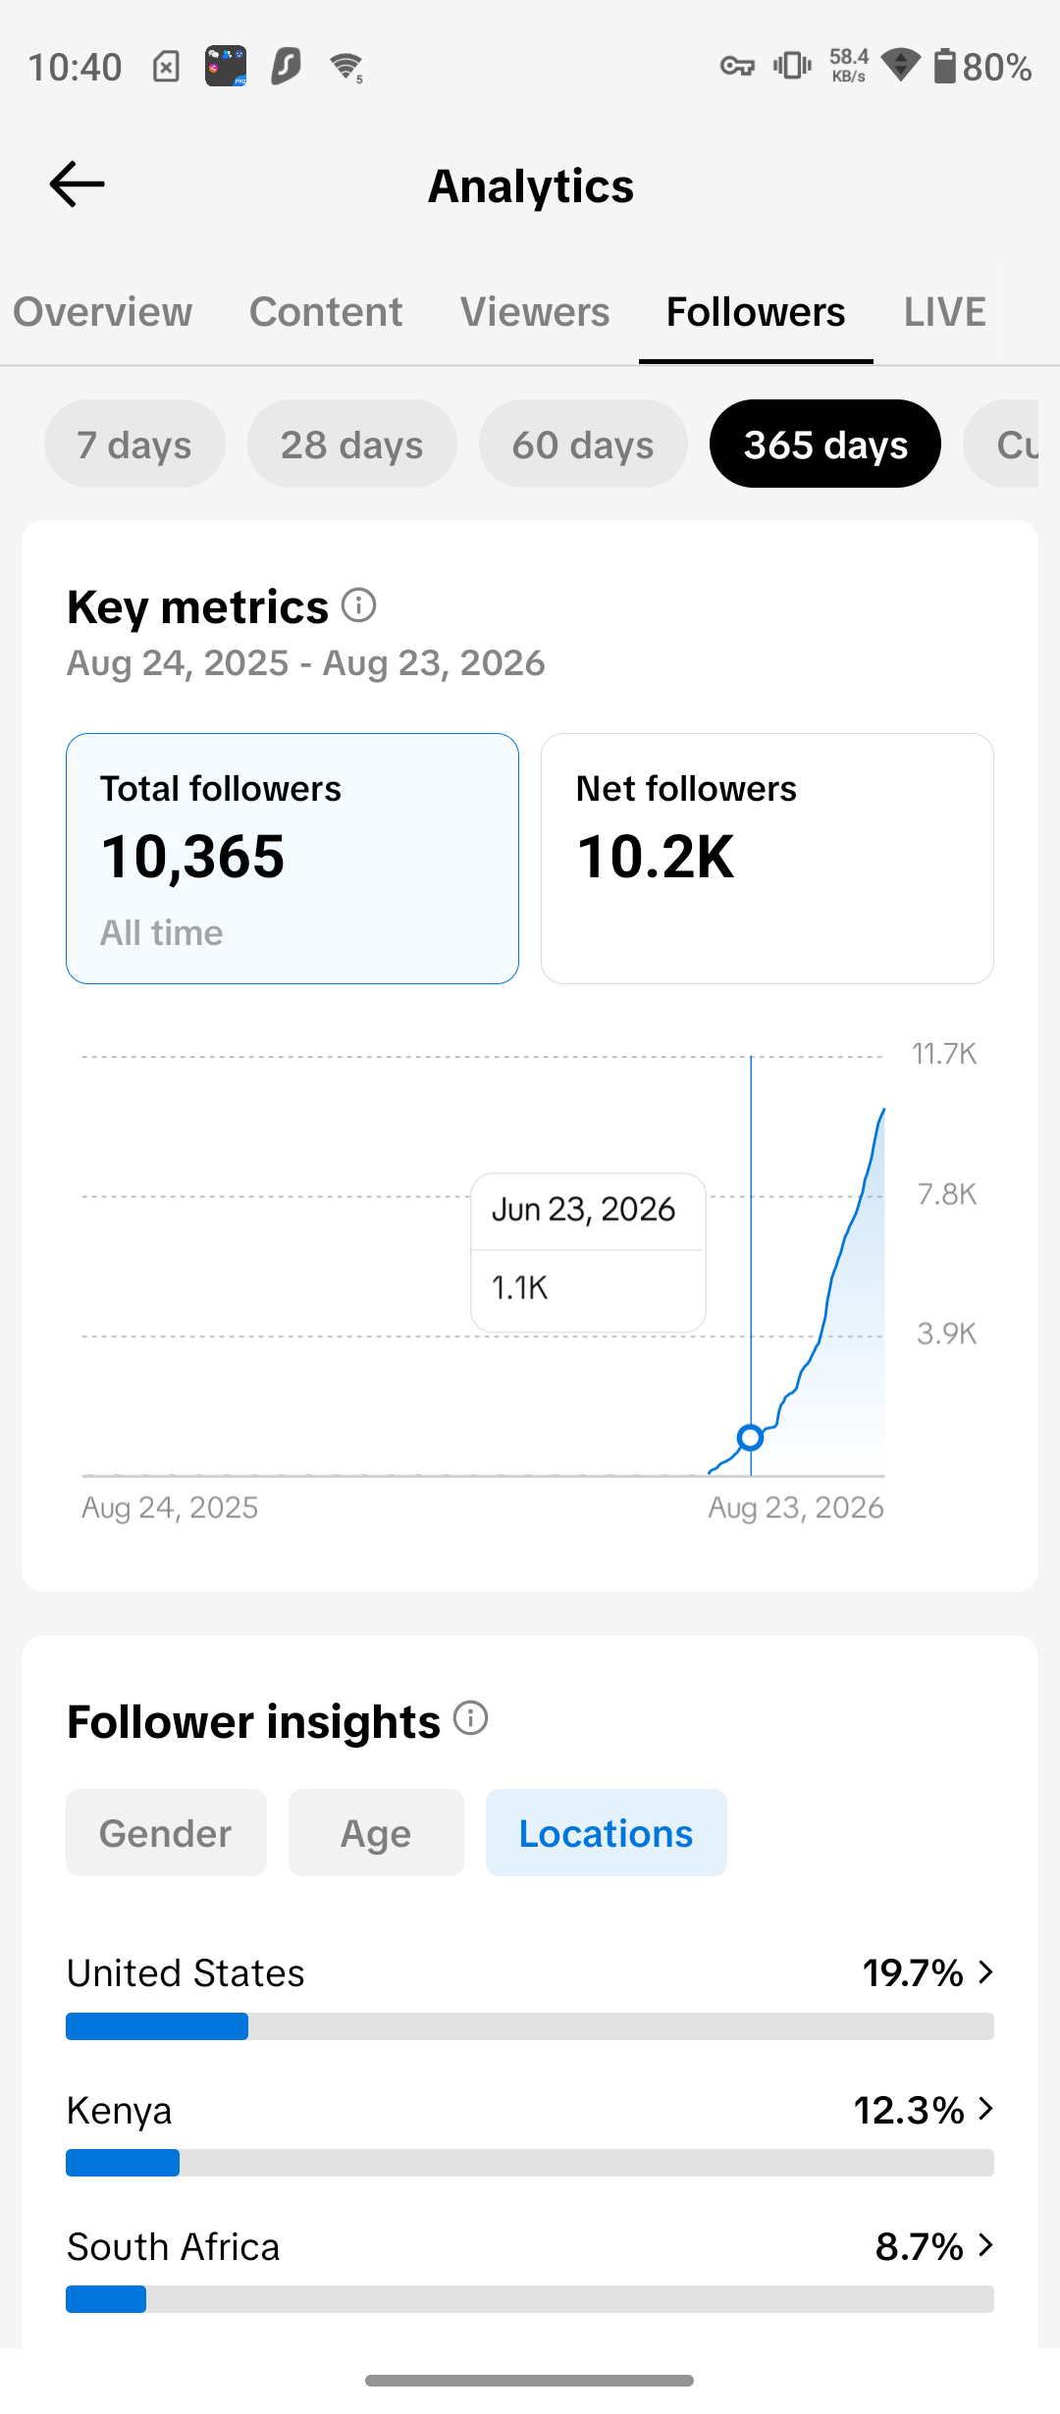Tap the VPN key status icon
This screenshot has height=2414, width=1060.
[737, 67]
